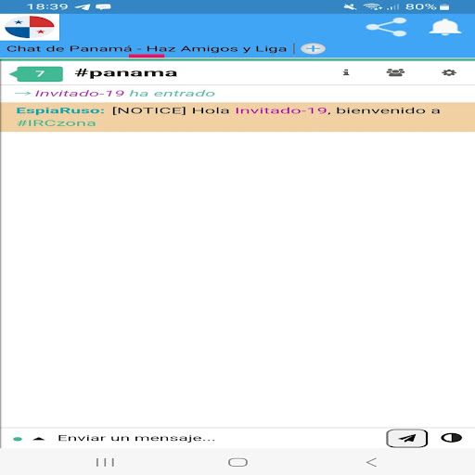Focus the Enviar un mensaje input field
This screenshot has height=475, width=475.
point(216,438)
